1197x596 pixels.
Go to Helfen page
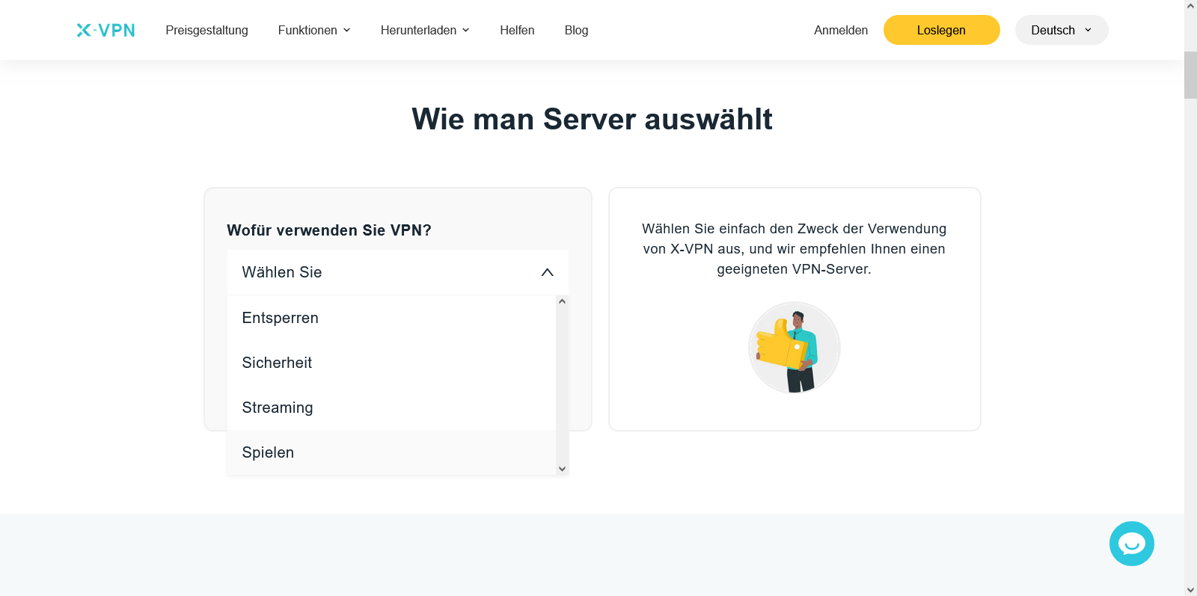(517, 30)
